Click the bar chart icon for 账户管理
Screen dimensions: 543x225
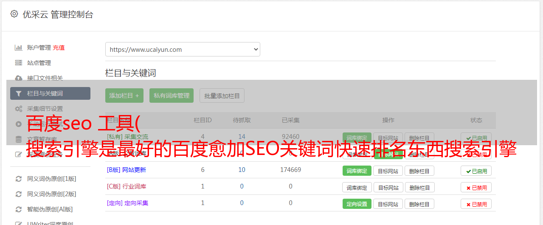click(x=18, y=48)
